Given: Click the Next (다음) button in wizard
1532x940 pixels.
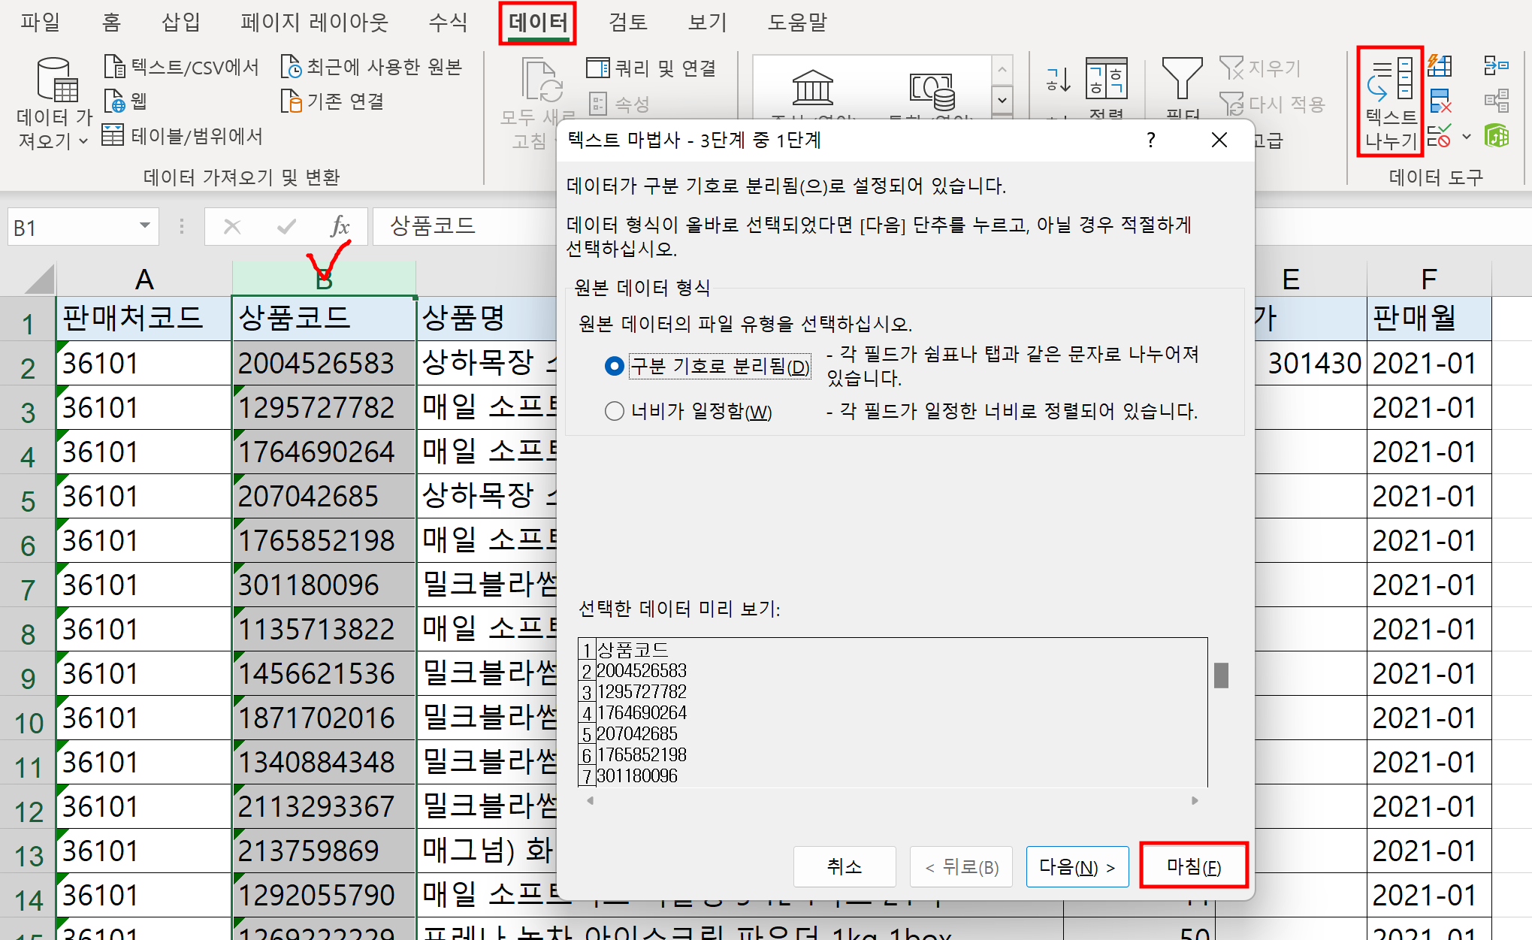Looking at the screenshot, I should 1076,866.
